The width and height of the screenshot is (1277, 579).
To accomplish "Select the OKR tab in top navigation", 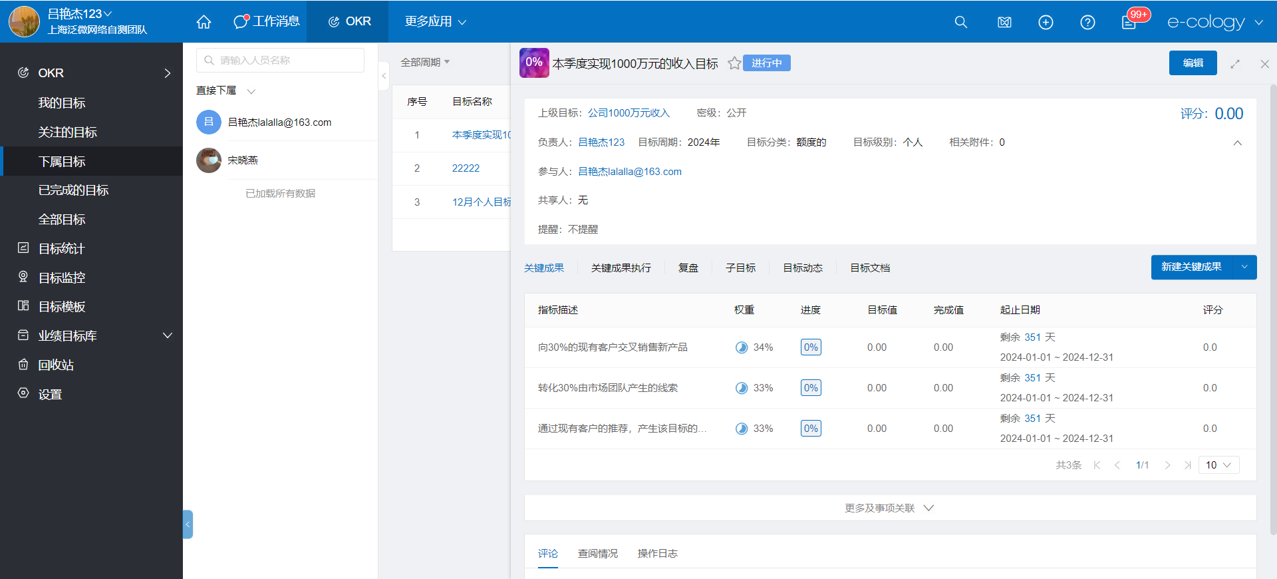I will [348, 22].
